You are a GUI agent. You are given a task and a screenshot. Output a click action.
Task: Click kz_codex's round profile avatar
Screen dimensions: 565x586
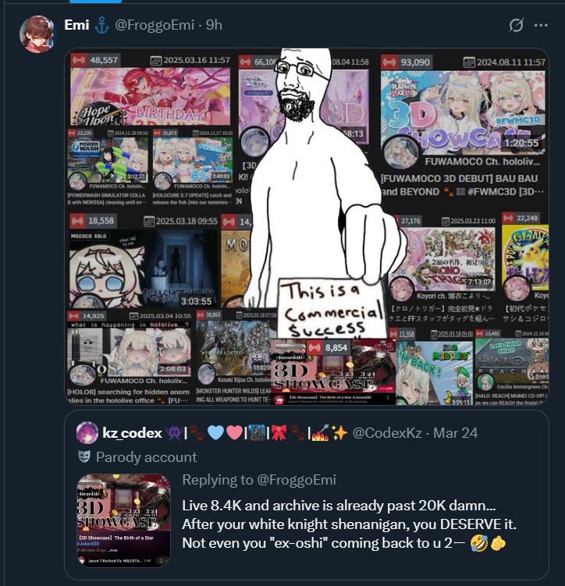point(87,432)
